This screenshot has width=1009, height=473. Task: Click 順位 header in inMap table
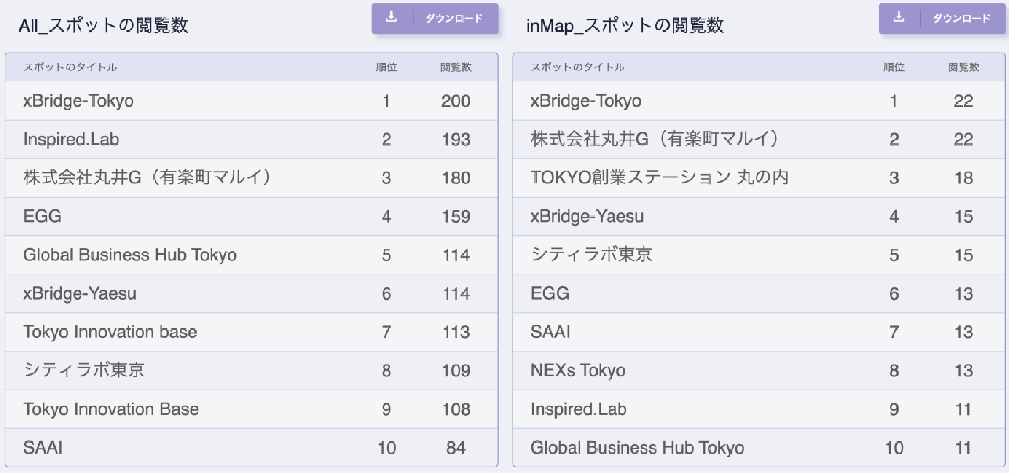894,67
